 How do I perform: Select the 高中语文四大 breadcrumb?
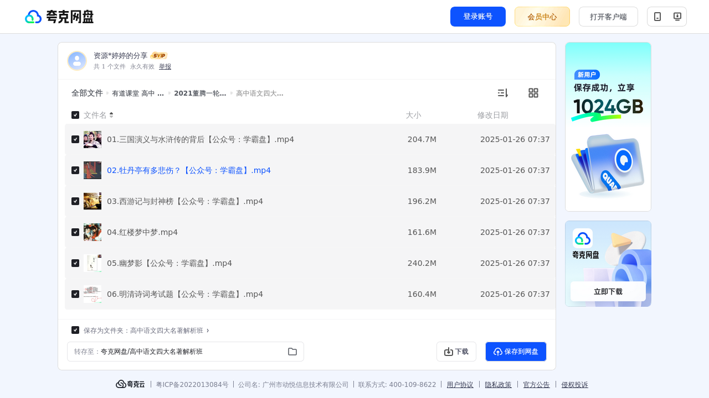pyautogui.click(x=260, y=93)
